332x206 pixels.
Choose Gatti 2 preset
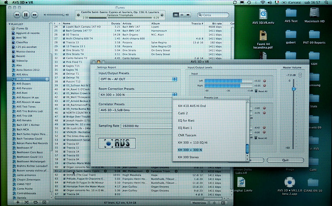click(183, 114)
